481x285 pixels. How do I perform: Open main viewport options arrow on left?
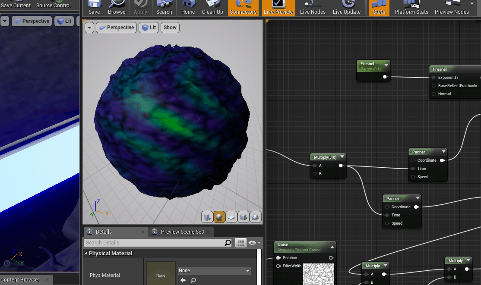coord(5,21)
